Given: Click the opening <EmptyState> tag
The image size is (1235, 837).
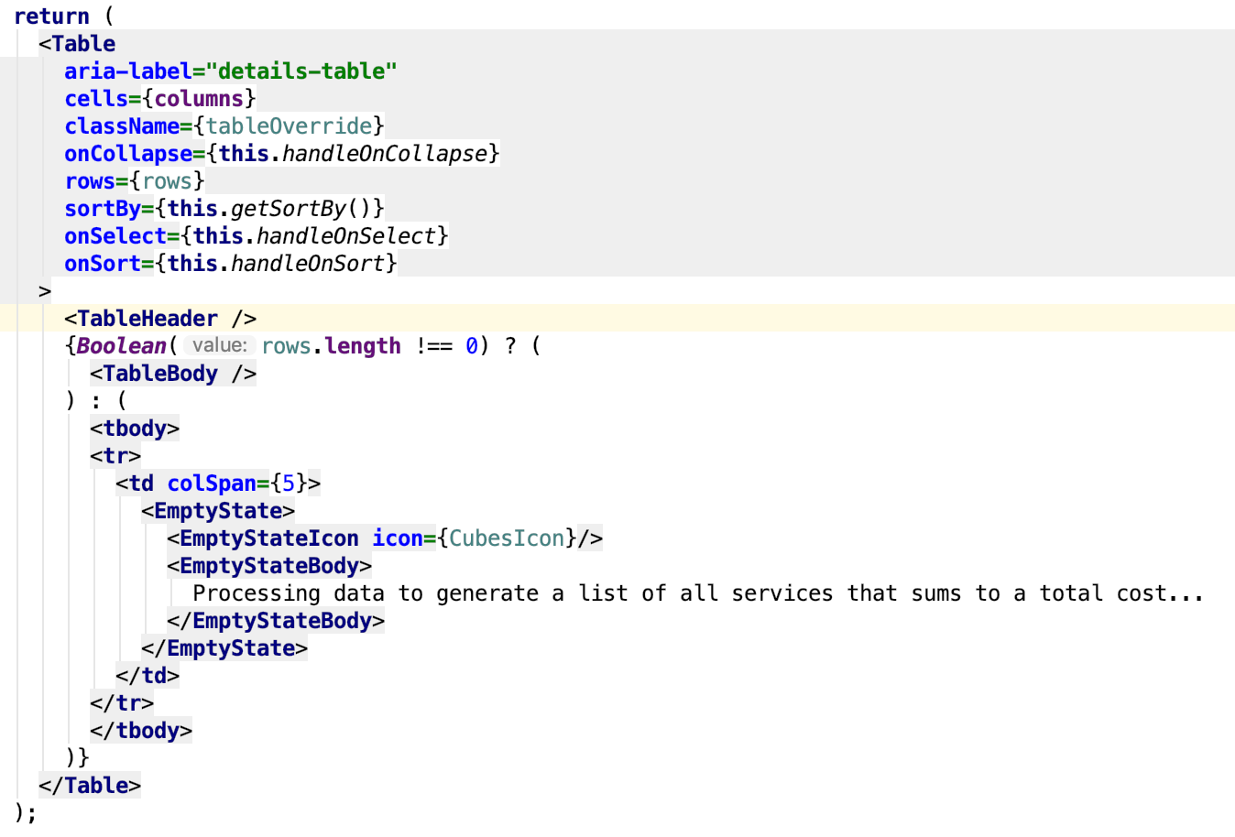Looking at the screenshot, I should [x=218, y=511].
